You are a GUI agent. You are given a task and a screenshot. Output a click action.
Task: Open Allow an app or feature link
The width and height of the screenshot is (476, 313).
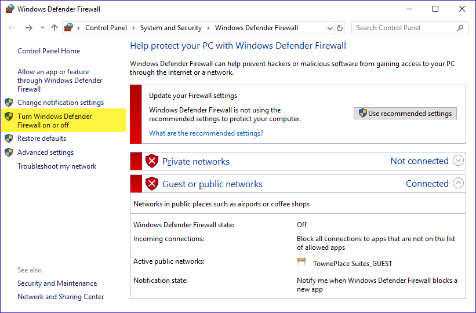(x=60, y=81)
